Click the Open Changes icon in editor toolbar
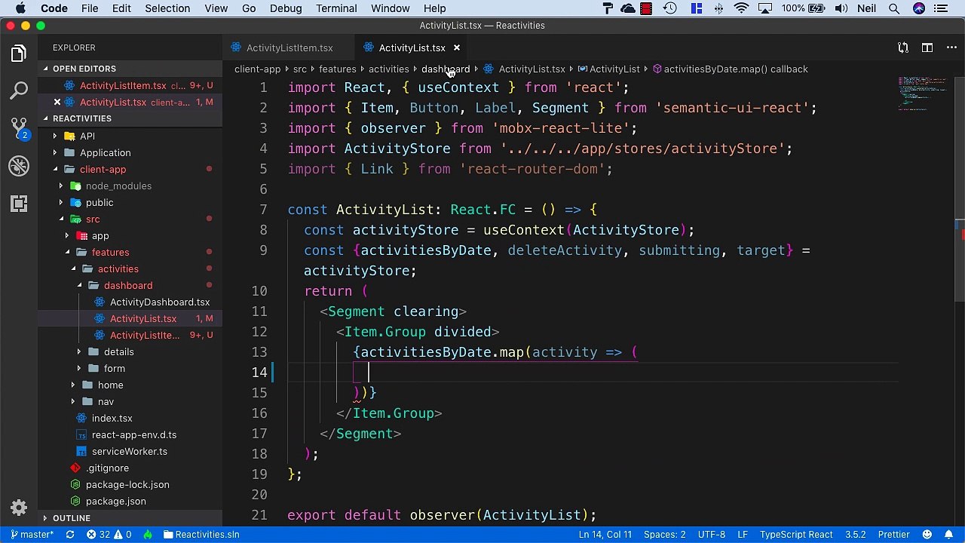Screen dimensions: 965x543 click(903, 48)
